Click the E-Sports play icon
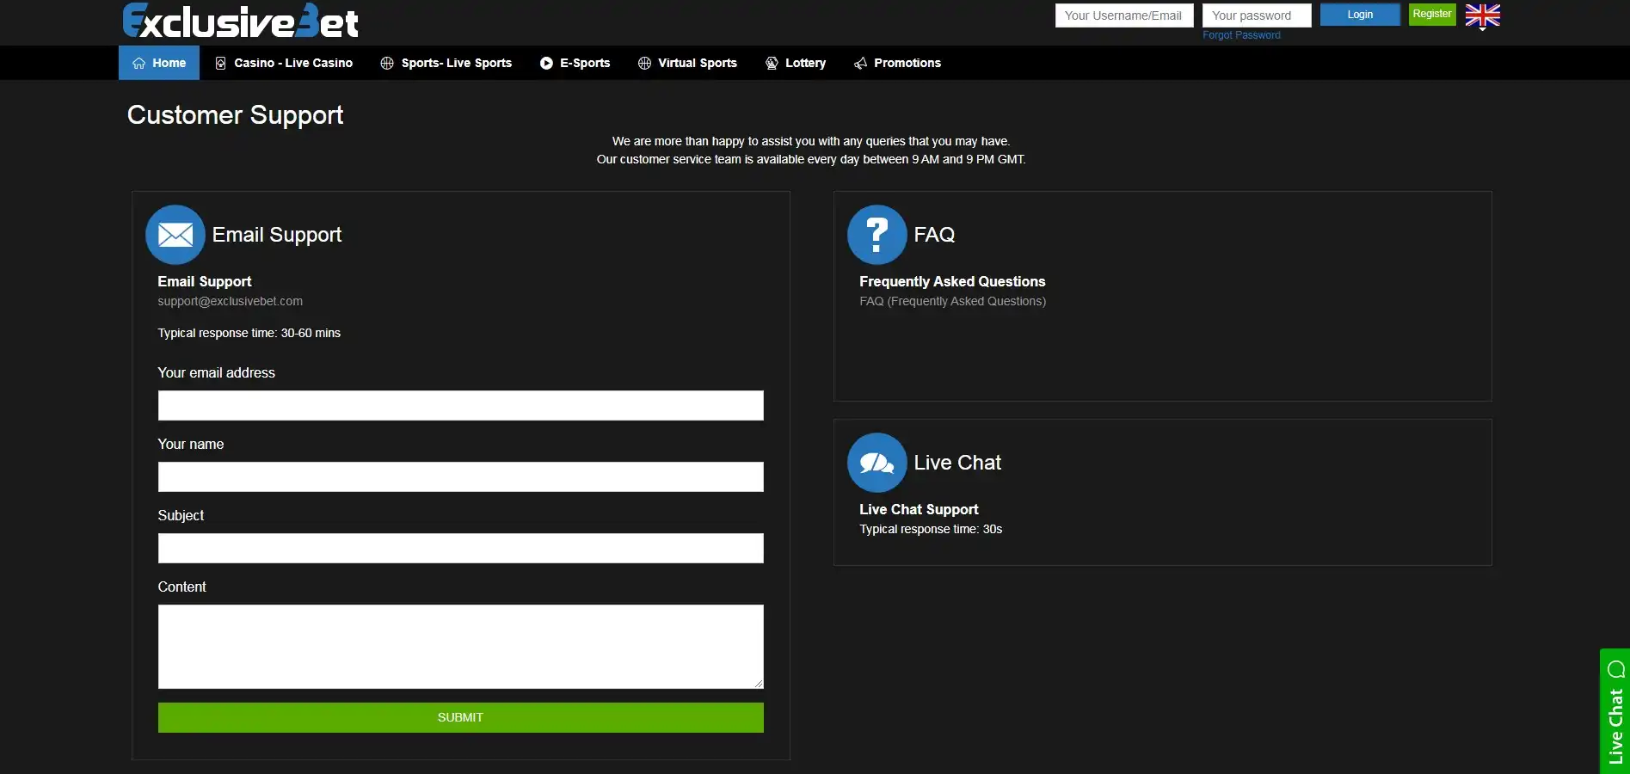 [546, 63]
